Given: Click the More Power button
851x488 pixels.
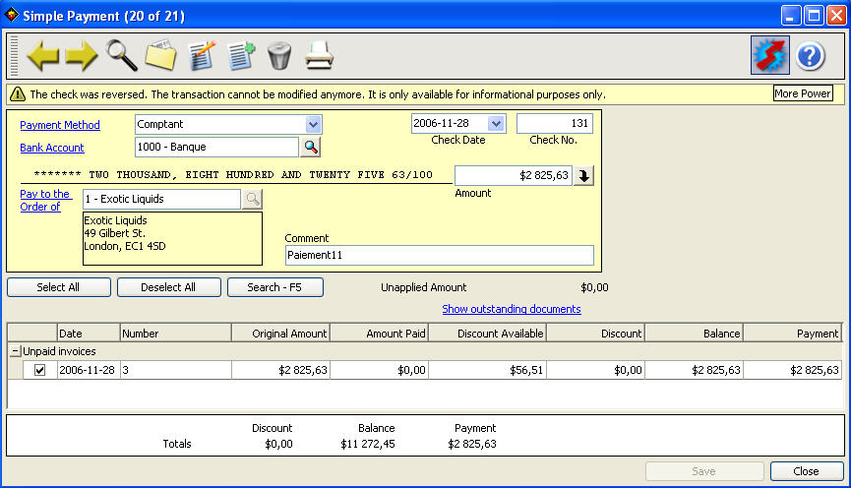Looking at the screenshot, I should (803, 93).
